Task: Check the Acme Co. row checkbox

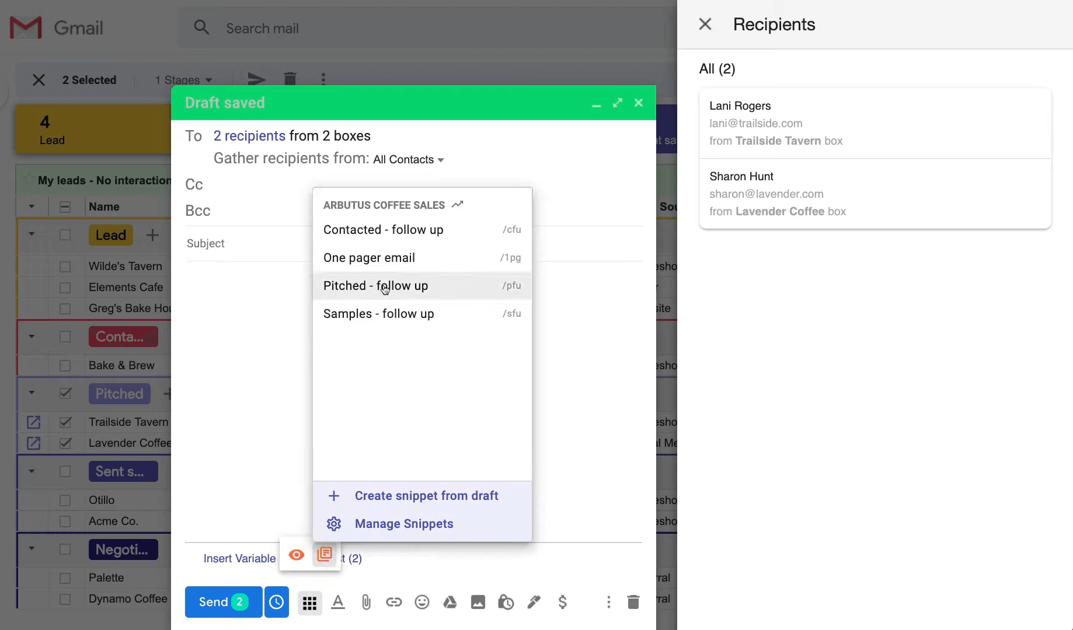Action: click(65, 521)
